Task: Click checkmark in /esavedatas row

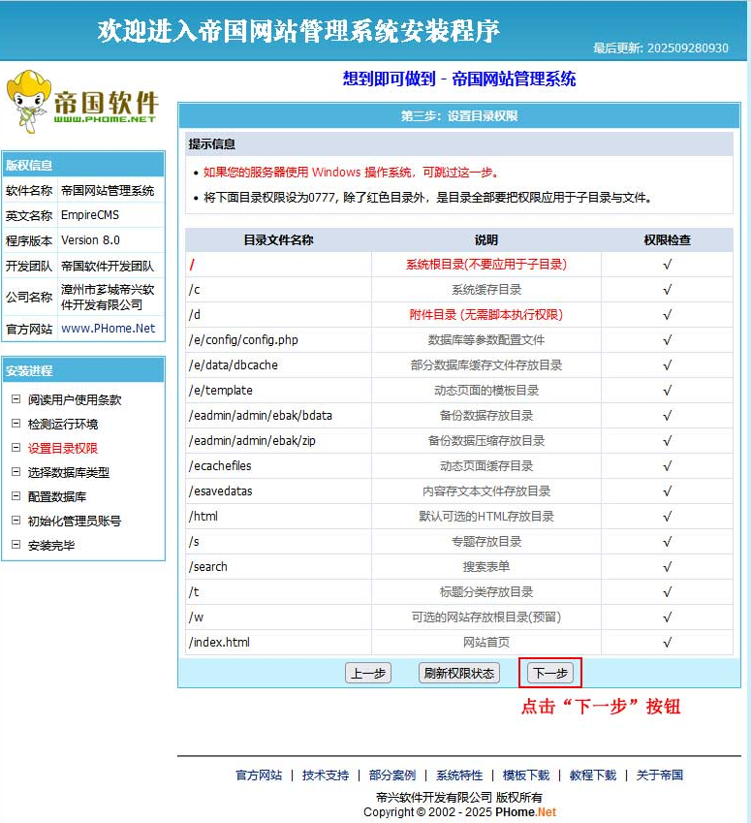Action: 667,491
